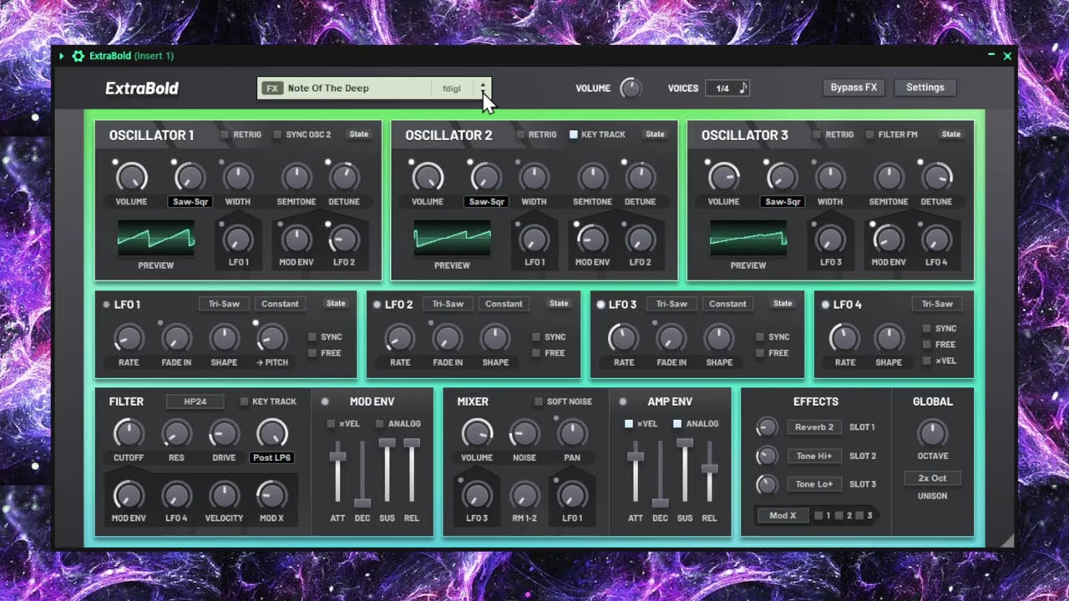Disable Key Track on Oscillator 2
This screenshot has height=601, width=1069.
[574, 134]
